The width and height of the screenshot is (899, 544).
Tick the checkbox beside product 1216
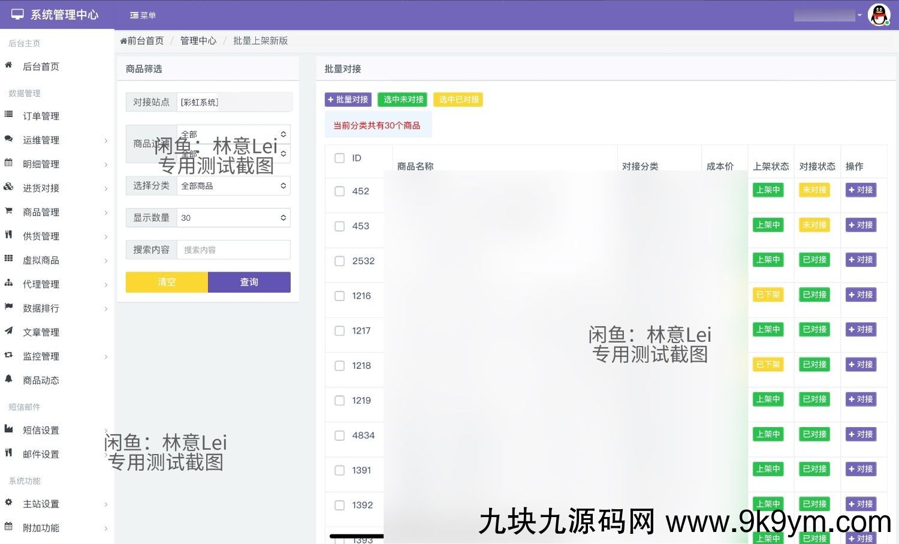pyautogui.click(x=339, y=296)
